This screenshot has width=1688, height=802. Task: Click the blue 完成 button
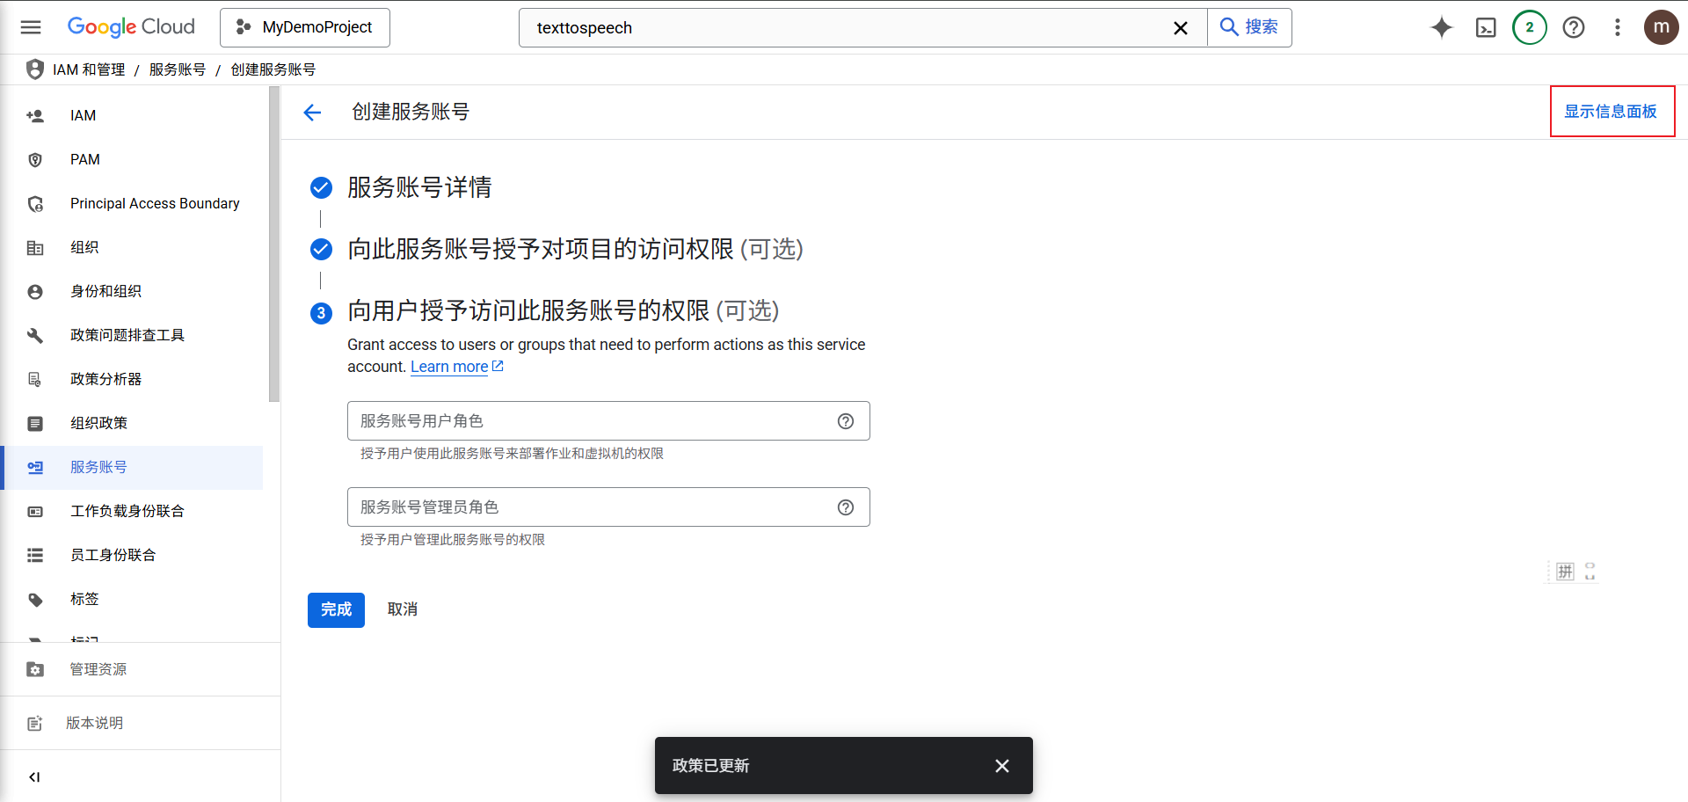coord(335,609)
